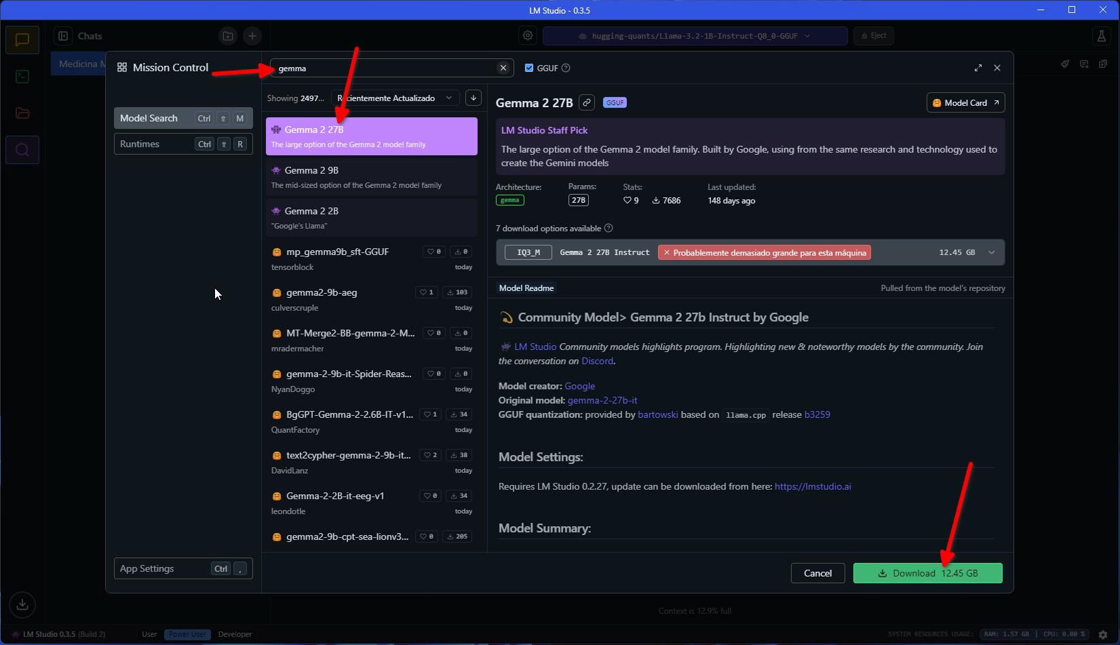
Task: Close the Mission Control dialog
Action: (997, 68)
